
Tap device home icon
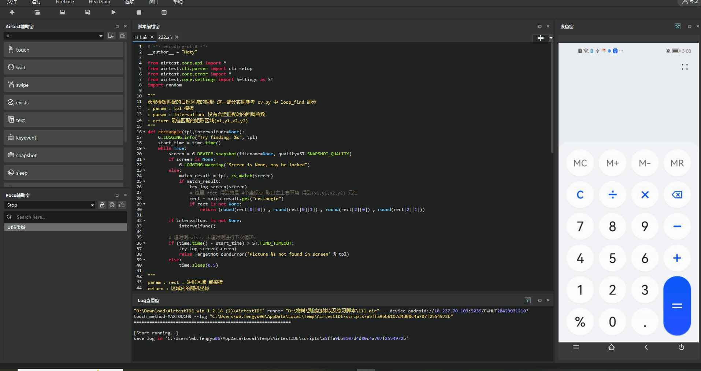[611, 347]
